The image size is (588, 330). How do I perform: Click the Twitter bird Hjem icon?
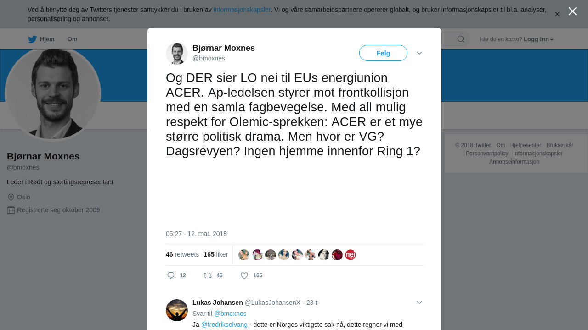(32, 39)
